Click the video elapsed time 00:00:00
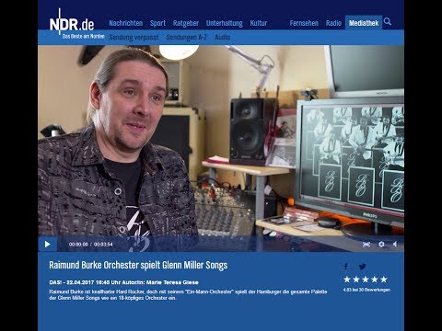 click(x=78, y=245)
